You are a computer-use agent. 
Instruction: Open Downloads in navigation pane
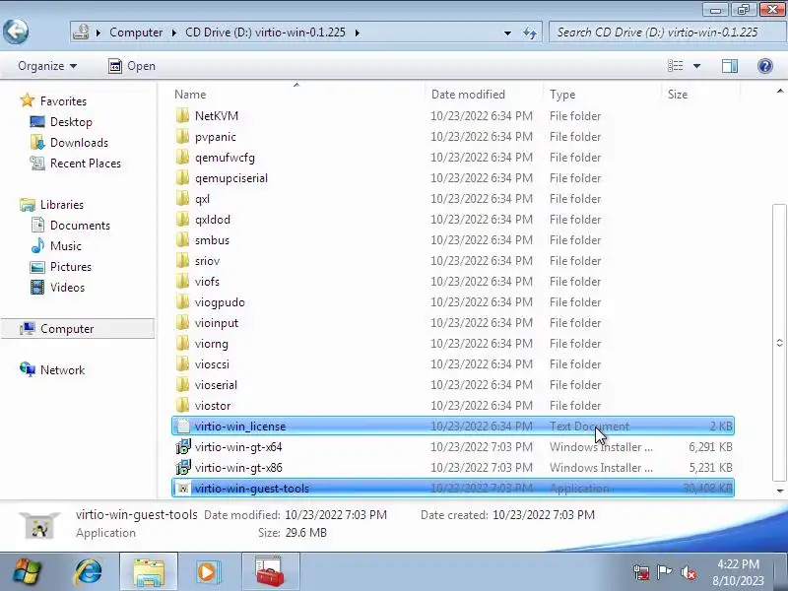click(x=69, y=142)
